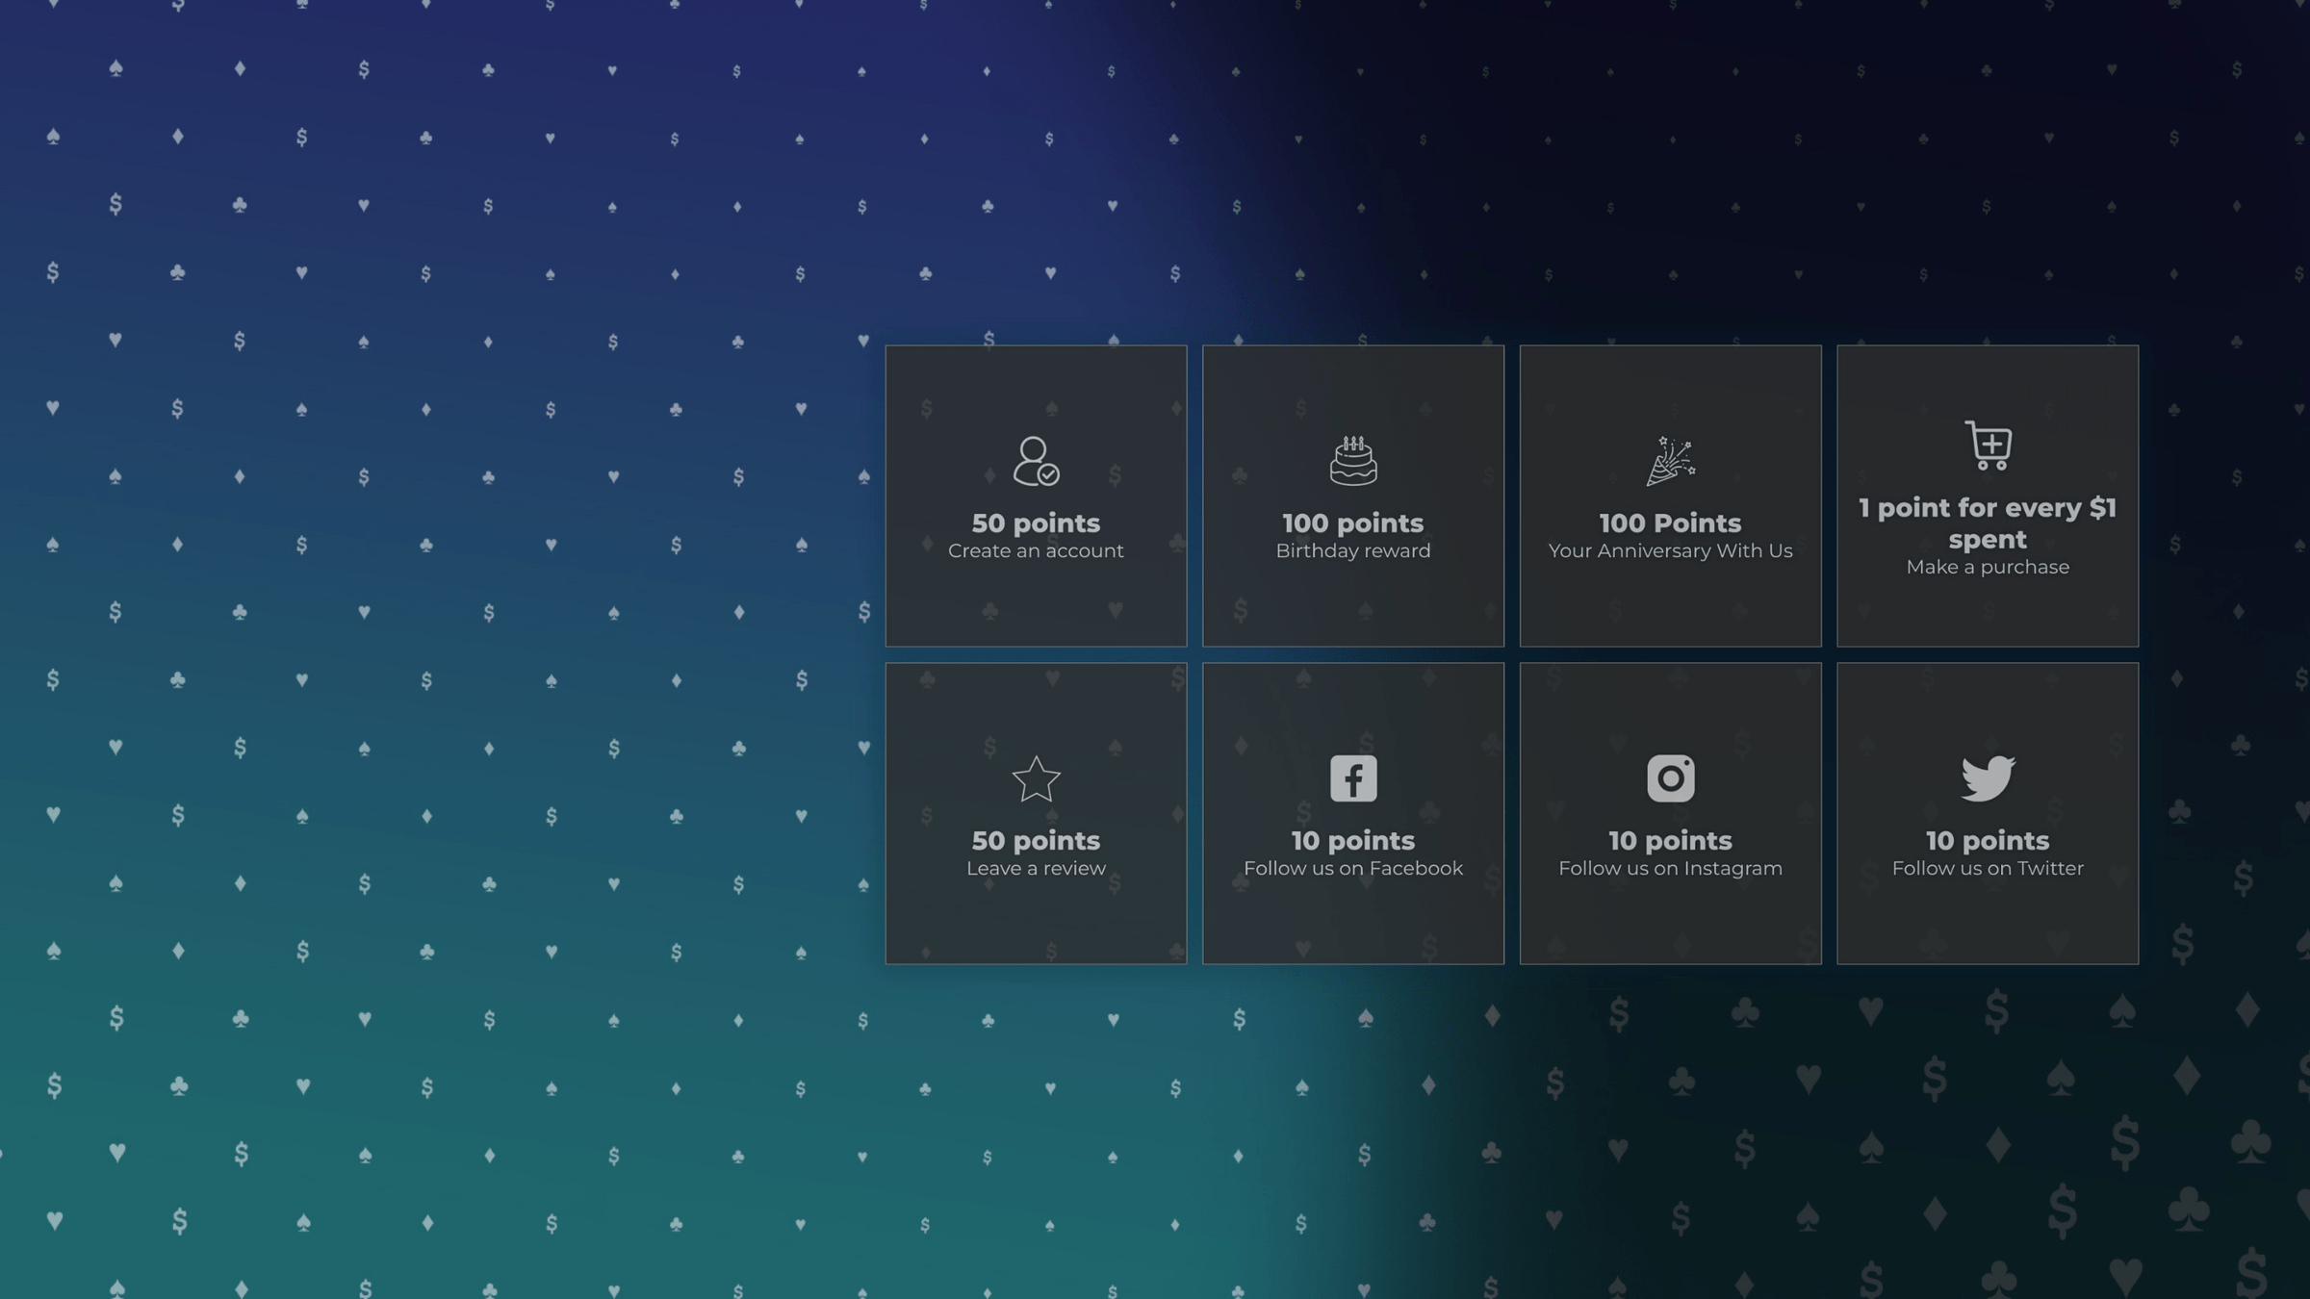Click '1 point for every $1 spent'
2310x1299 pixels.
(1988, 523)
